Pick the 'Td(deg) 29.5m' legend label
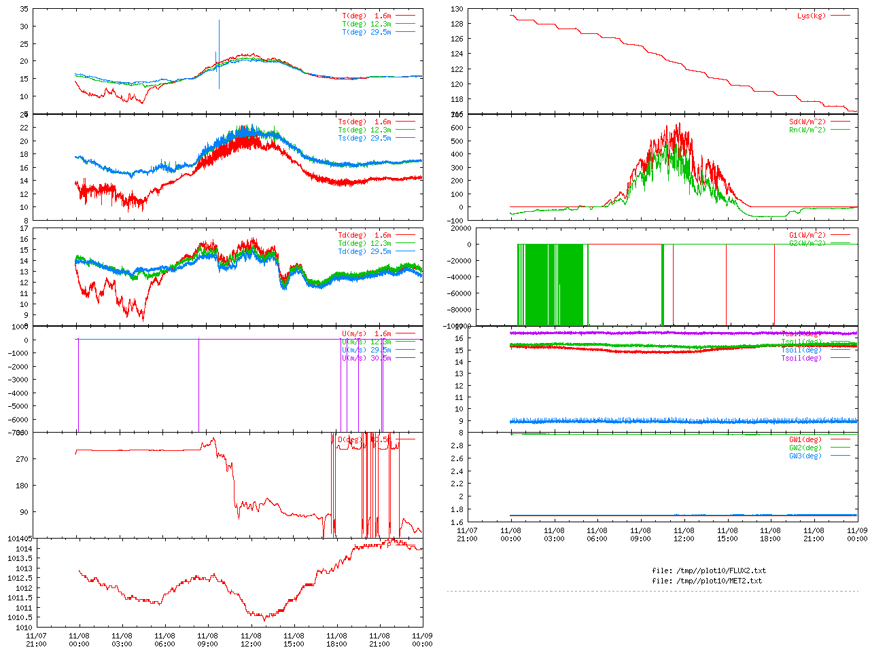The image size is (870, 652). tap(364, 252)
